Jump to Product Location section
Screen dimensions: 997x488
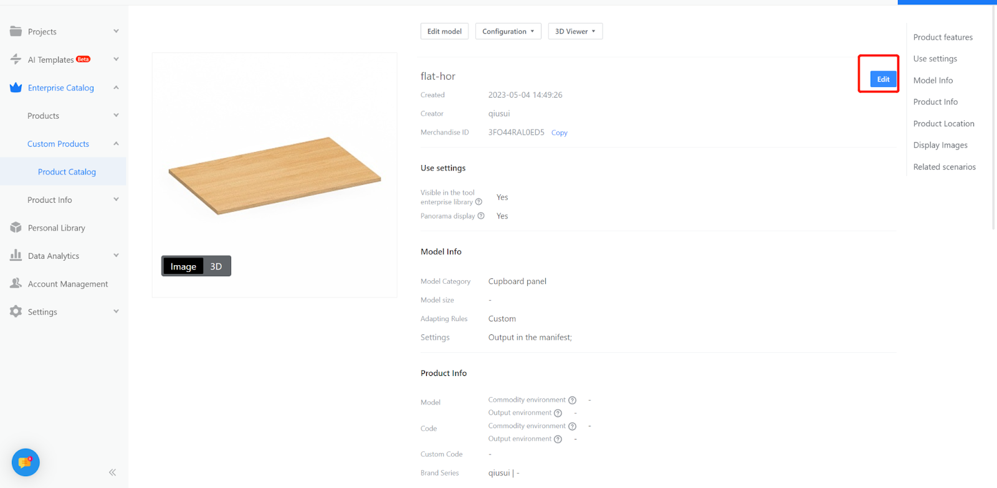pos(943,124)
